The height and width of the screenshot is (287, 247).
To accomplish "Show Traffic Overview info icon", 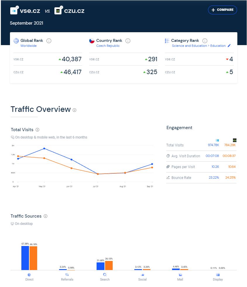I will pos(74,110).
